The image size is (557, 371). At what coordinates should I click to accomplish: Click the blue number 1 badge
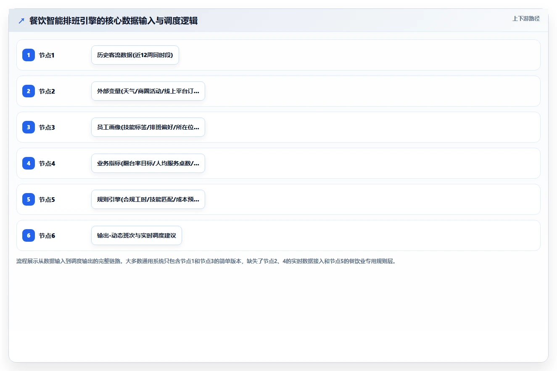tap(29, 55)
